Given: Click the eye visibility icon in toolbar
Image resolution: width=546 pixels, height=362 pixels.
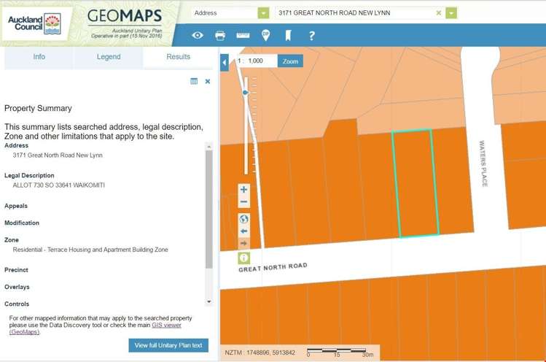Looking at the screenshot, I should [198, 35].
